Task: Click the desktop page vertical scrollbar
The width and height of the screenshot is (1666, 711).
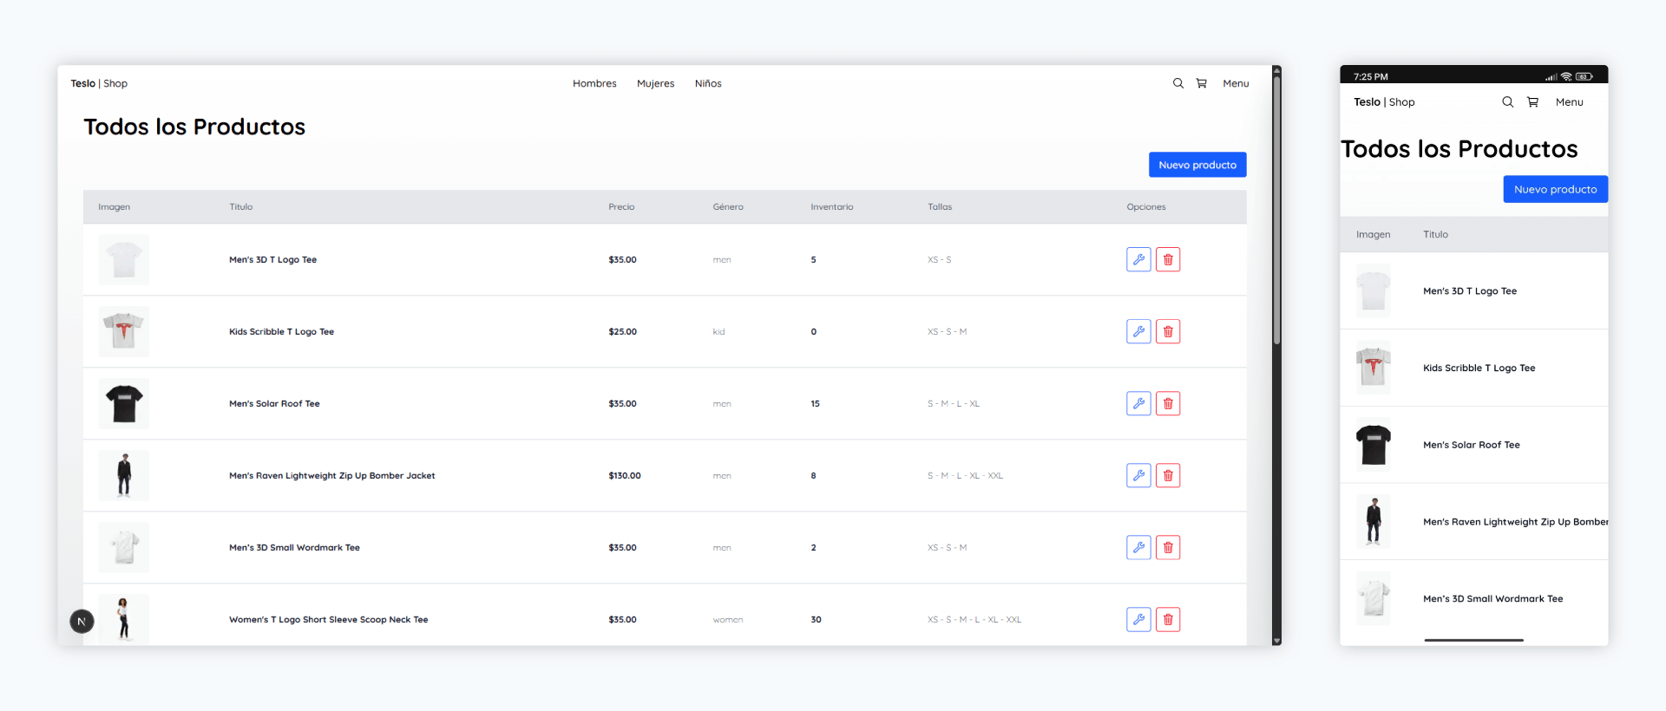Action: [1276, 208]
